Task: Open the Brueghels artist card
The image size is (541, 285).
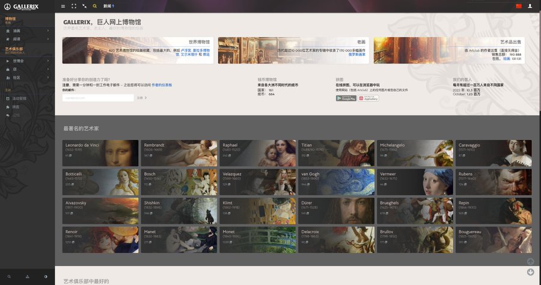Action: pyautogui.click(x=415, y=211)
